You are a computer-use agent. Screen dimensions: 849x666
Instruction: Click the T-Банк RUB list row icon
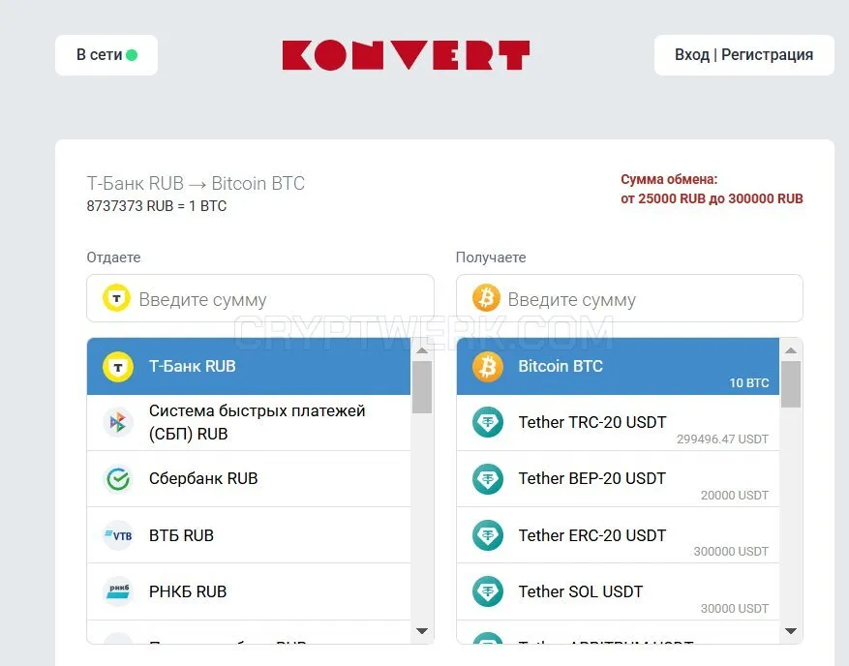118,367
